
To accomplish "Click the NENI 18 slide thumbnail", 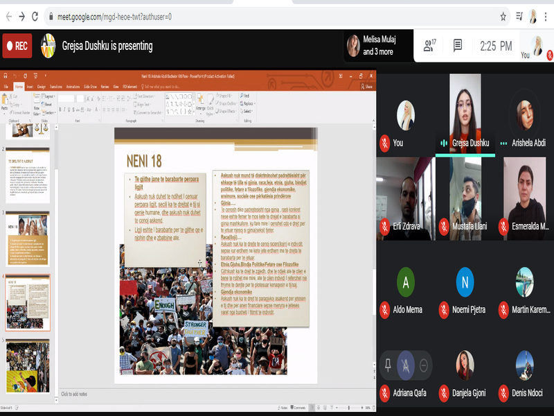I will click(28, 238).
